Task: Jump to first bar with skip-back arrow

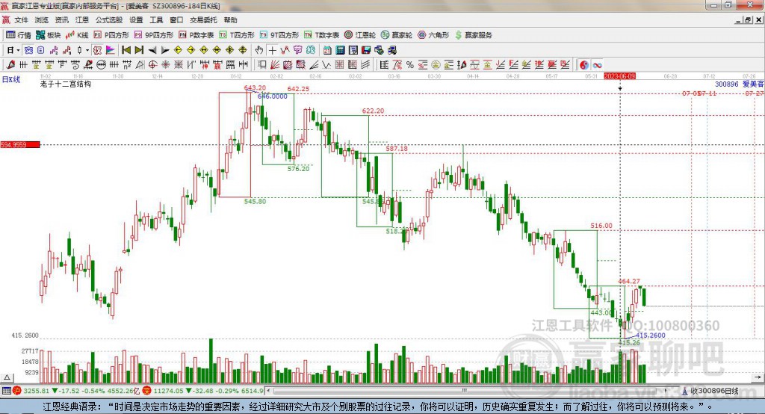Action: click(126, 50)
